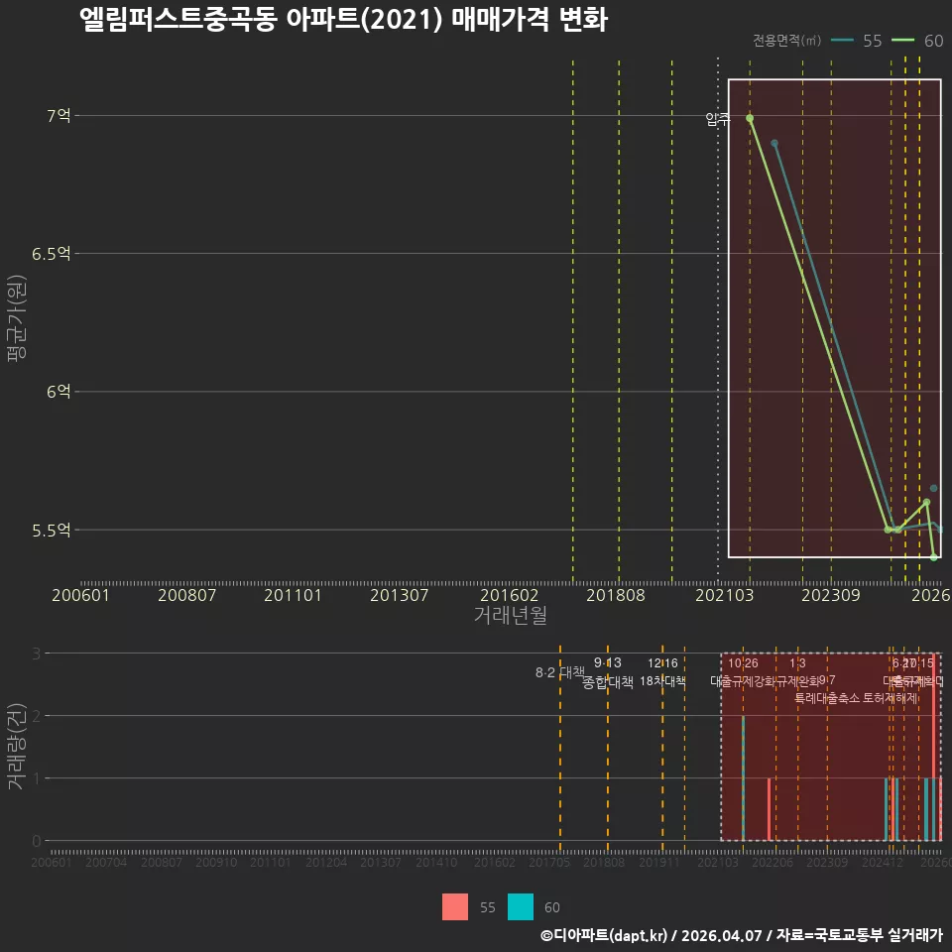The width and height of the screenshot is (952, 952).
Task: Click 201705 on the volume chart x-axis
Action: [x=548, y=862]
